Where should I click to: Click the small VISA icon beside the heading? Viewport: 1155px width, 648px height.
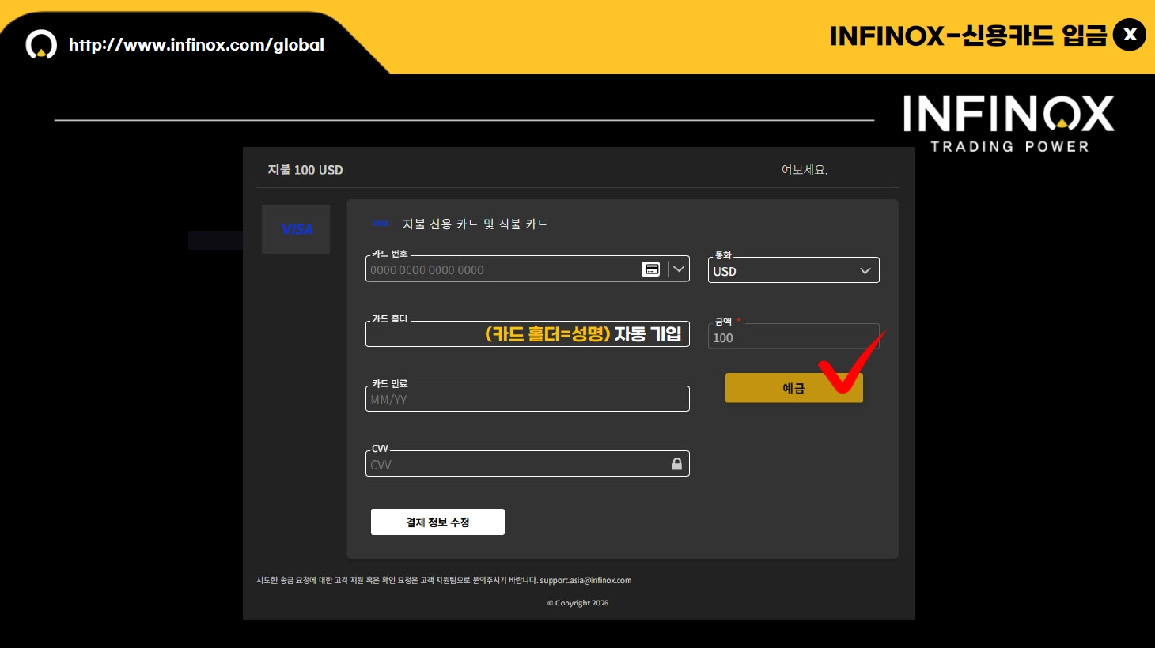[381, 224]
